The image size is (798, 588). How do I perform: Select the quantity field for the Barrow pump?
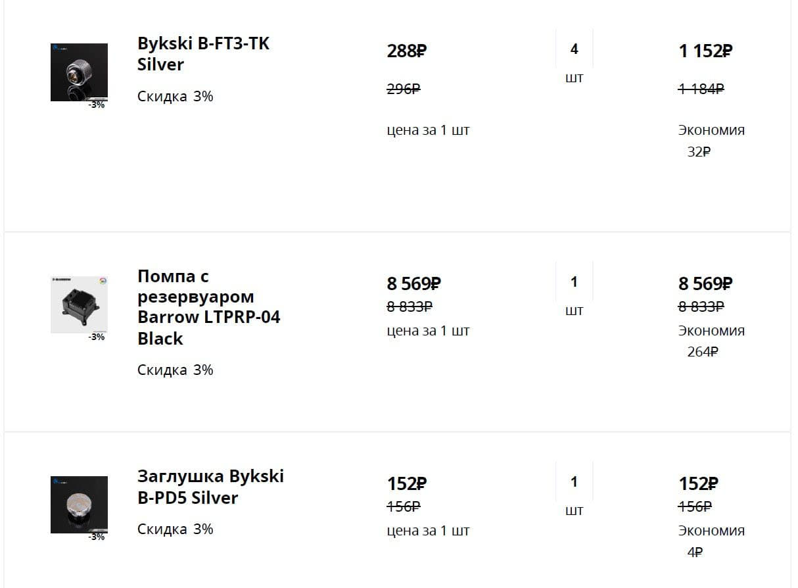574,282
